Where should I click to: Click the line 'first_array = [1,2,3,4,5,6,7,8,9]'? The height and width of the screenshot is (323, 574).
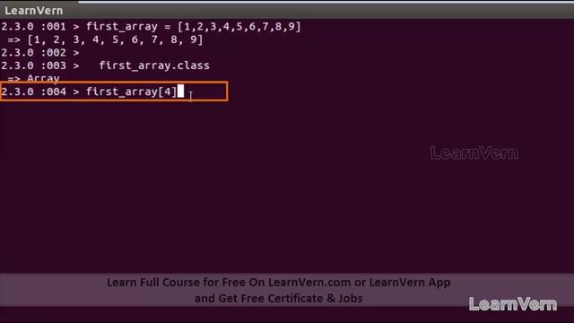[x=194, y=27]
